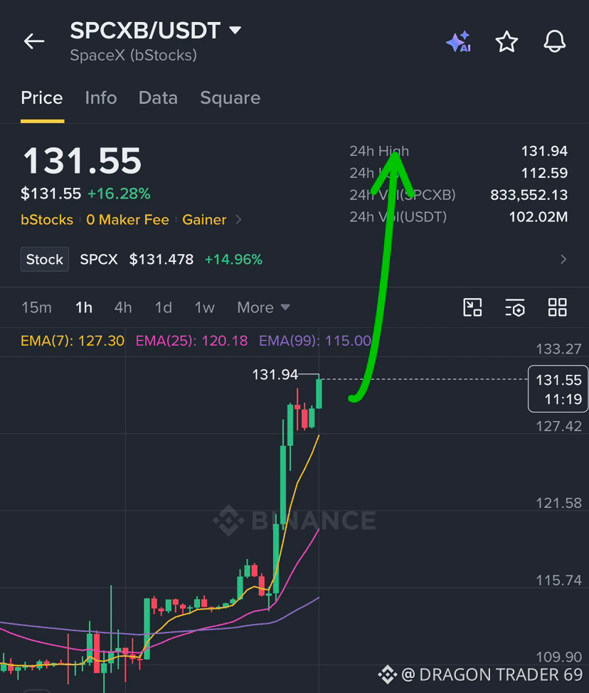The image size is (589, 693).
Task: Open the AI sparkle assistant icon
Action: coord(459,41)
